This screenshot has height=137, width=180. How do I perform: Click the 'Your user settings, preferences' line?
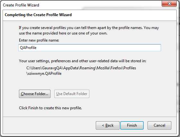coord(83,61)
